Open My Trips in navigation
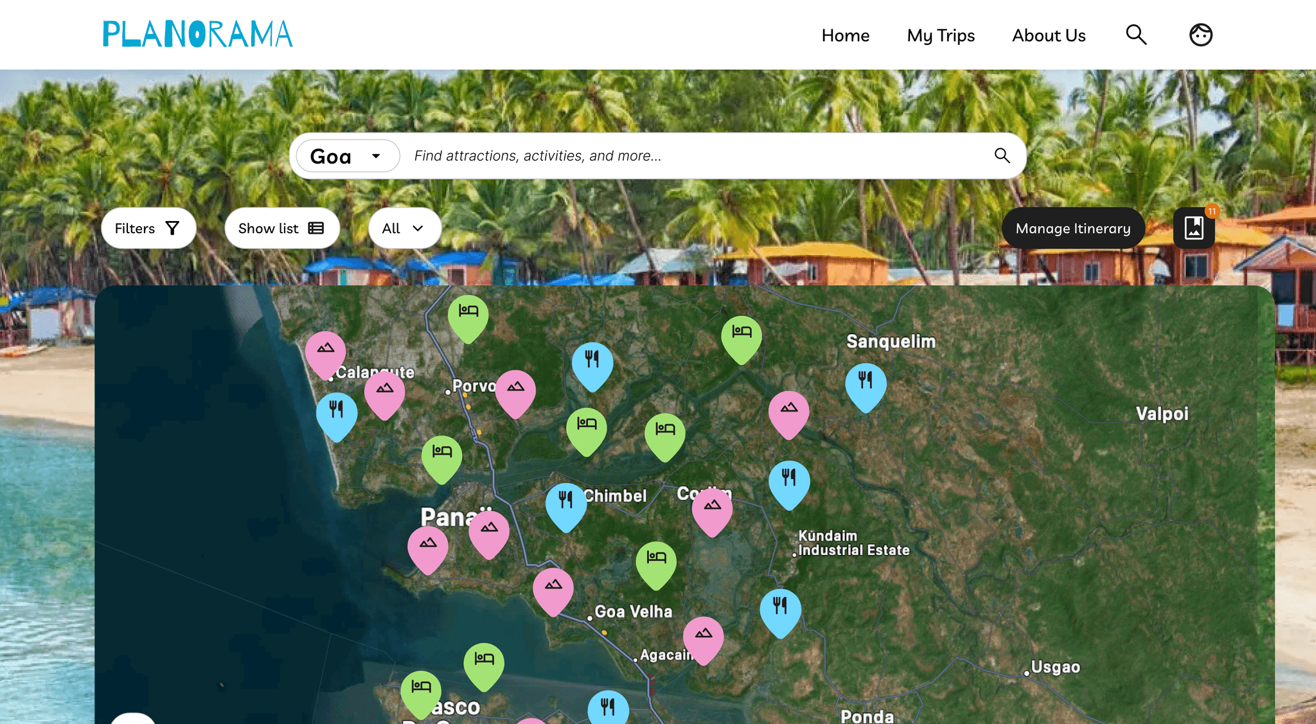Screen dimensions: 1316x724 point(940,35)
